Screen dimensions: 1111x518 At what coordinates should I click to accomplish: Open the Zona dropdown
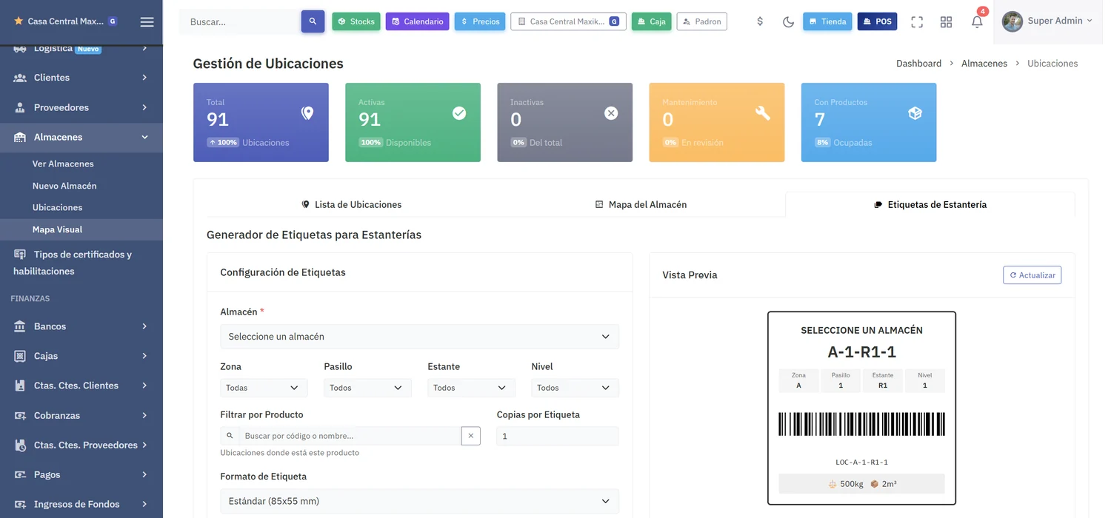pos(264,388)
